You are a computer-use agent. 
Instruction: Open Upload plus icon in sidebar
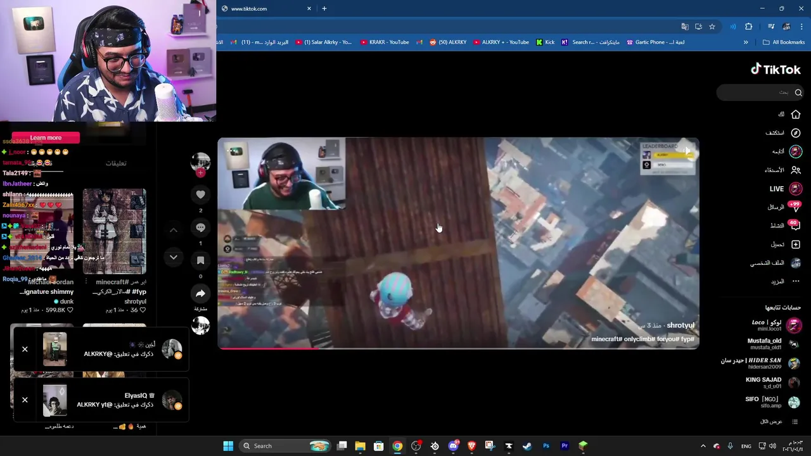[796, 244]
